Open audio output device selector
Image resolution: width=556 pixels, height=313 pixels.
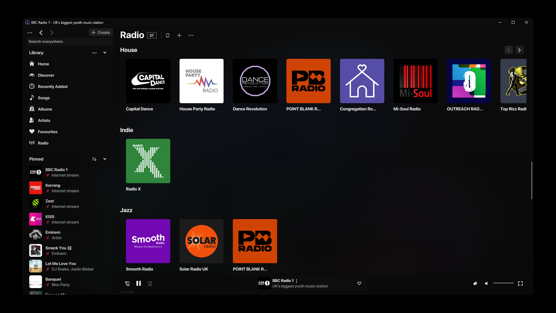coord(475,283)
